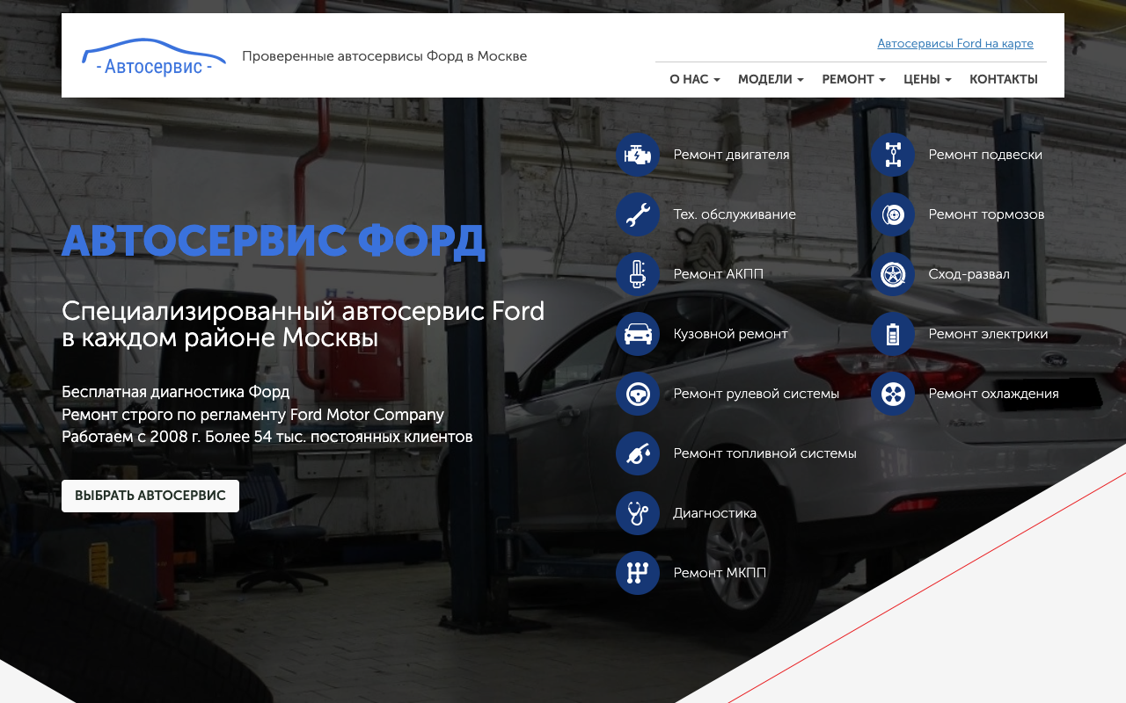
Task: Open the Тех. обслуживание link
Action: [x=735, y=214]
